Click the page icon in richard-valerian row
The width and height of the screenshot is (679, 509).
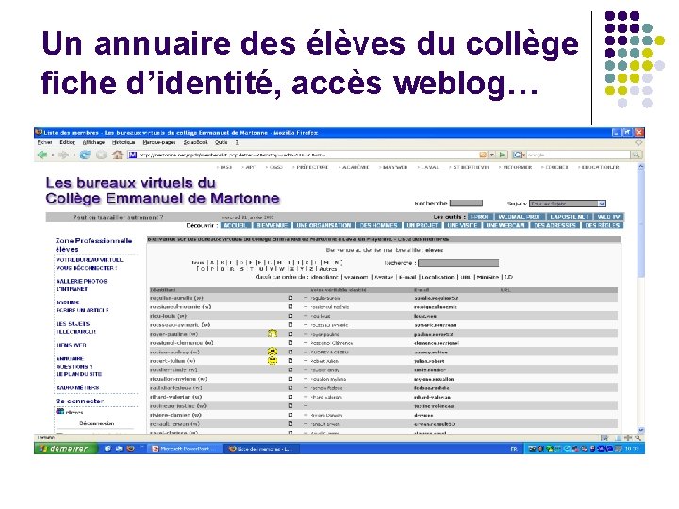(290, 397)
